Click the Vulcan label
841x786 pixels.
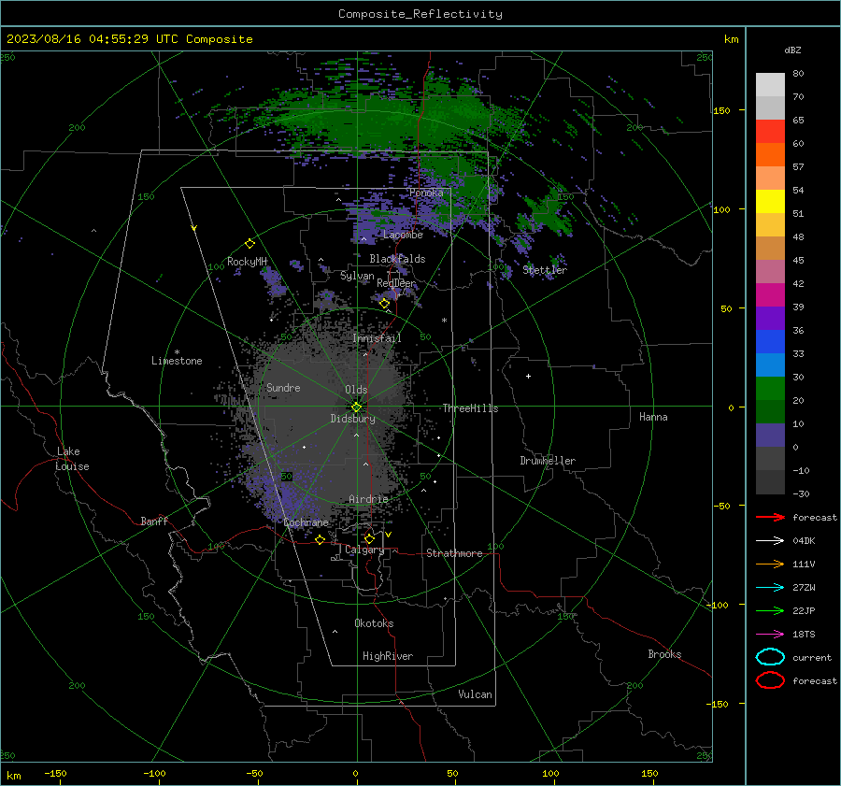(x=476, y=694)
